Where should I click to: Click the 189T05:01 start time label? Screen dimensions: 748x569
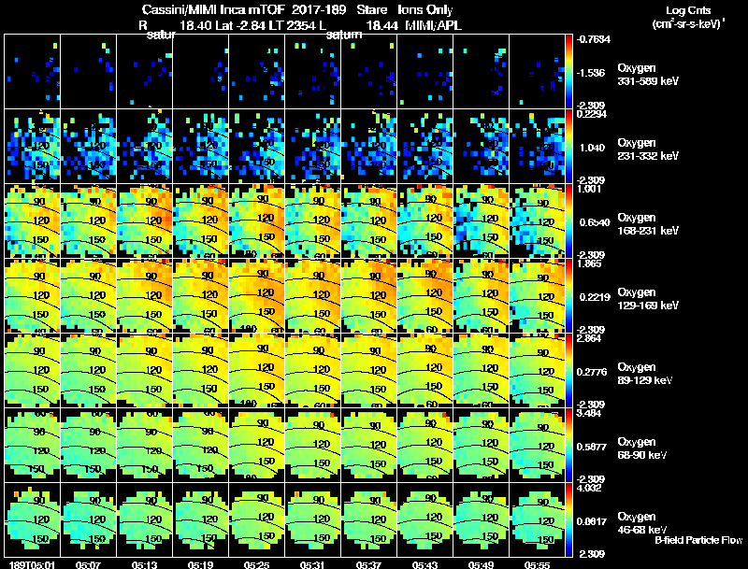click(32, 565)
